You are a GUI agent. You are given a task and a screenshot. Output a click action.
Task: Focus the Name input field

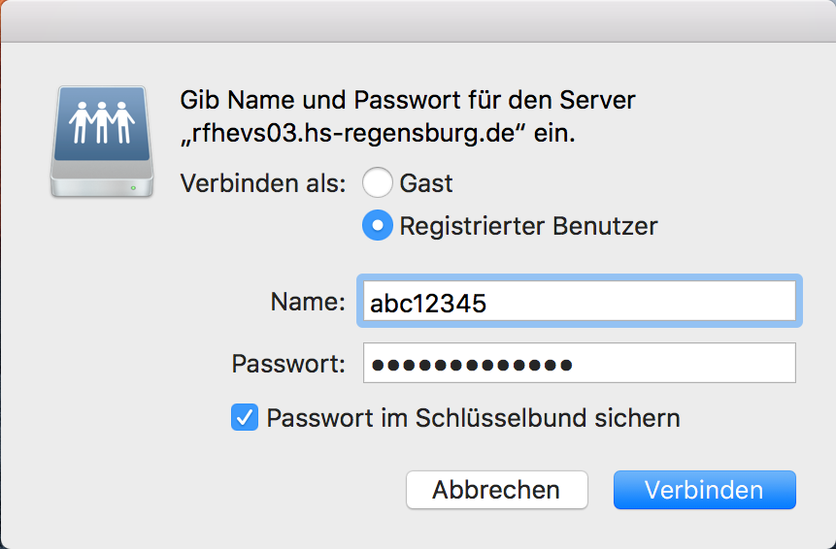pos(580,301)
